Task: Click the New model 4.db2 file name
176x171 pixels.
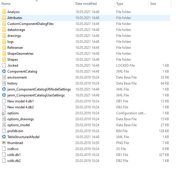Action: pyautogui.click(x=20, y=107)
